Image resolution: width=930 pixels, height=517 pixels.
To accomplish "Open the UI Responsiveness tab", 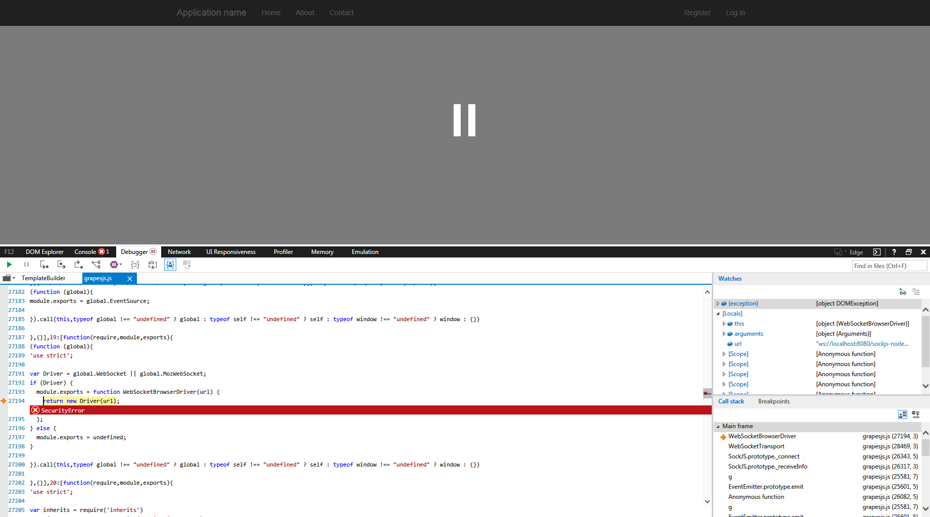I will [x=231, y=252].
